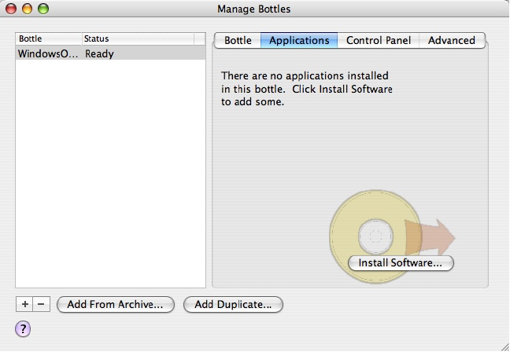Viewport: 510px width, 352px height.
Task: Close the Manage Bottles window
Action: coord(11,9)
